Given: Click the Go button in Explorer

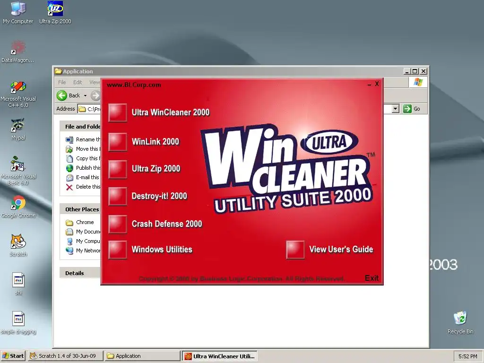Looking at the screenshot, I should 412,109.
